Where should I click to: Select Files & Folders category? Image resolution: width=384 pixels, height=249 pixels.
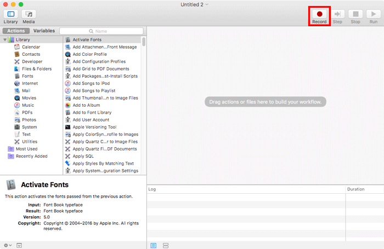[37, 69]
